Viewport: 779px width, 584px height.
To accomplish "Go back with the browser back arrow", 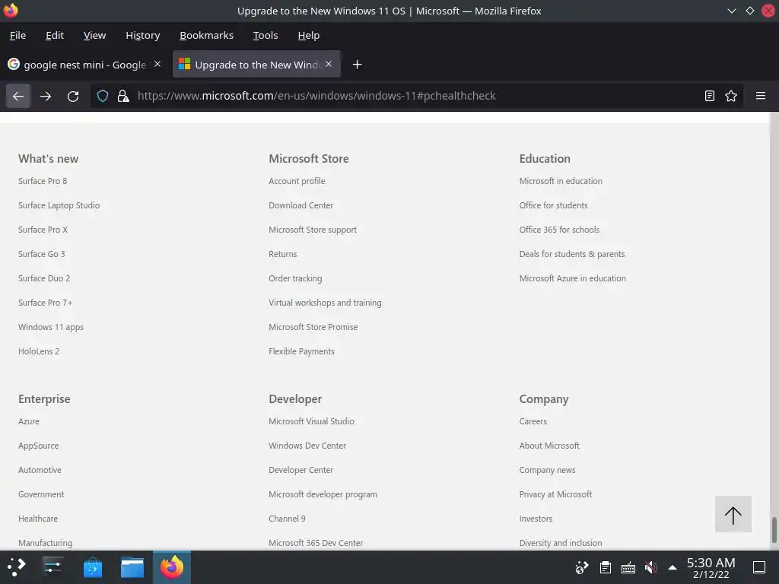I will tap(18, 96).
